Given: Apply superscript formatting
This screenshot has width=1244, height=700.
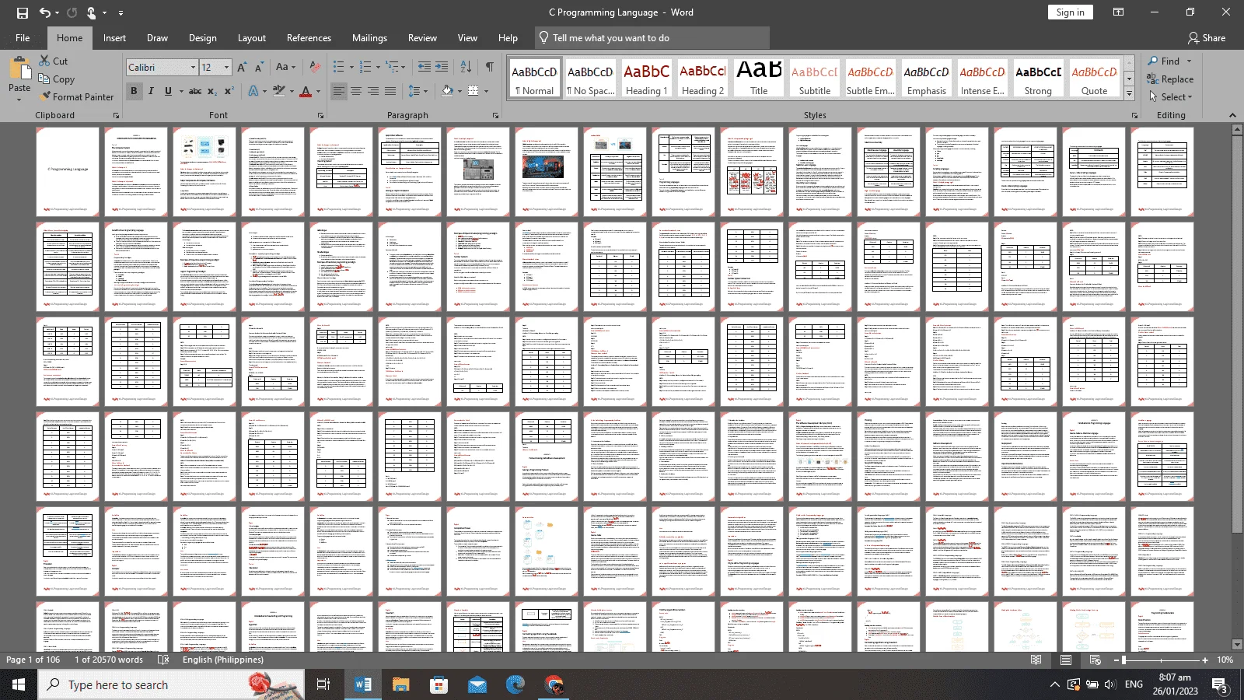Looking at the screenshot, I should pos(229,91).
